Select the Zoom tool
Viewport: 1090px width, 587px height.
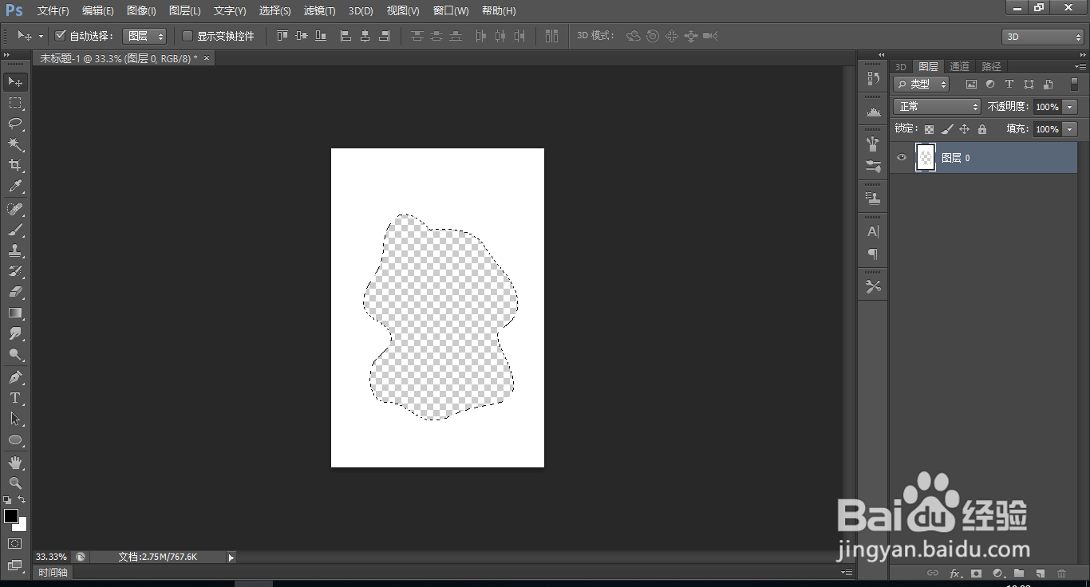tap(15, 483)
